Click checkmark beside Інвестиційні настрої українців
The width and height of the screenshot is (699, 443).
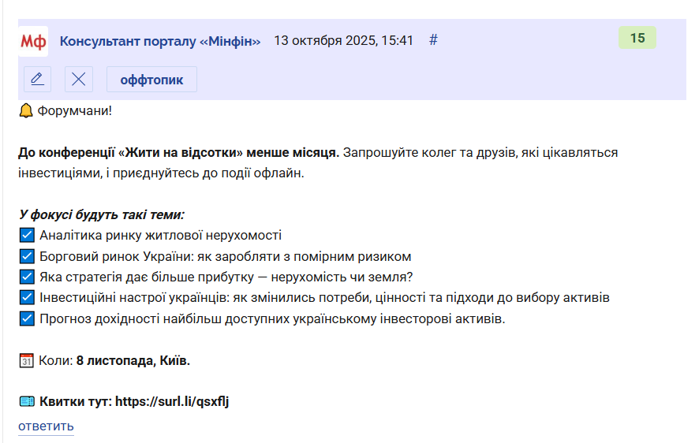27,297
